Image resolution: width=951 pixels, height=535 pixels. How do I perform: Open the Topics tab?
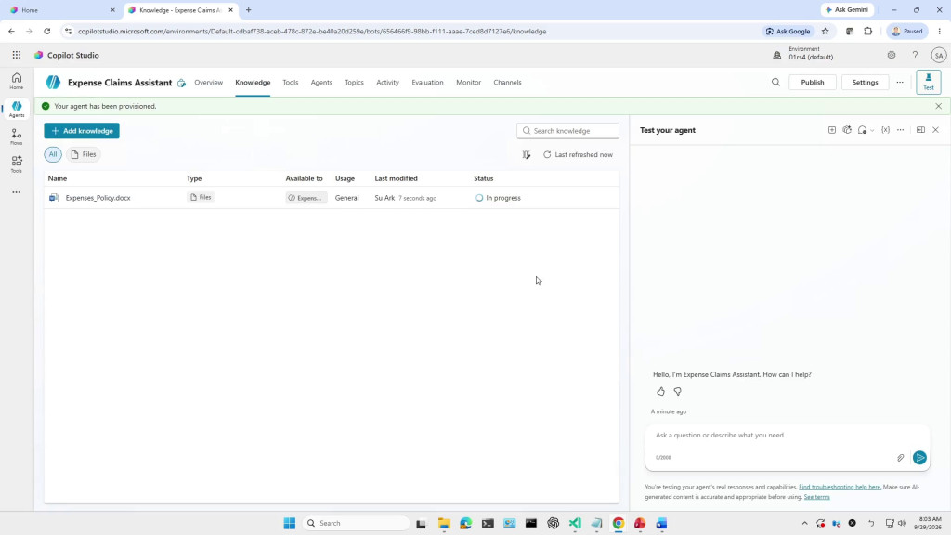[x=354, y=83]
